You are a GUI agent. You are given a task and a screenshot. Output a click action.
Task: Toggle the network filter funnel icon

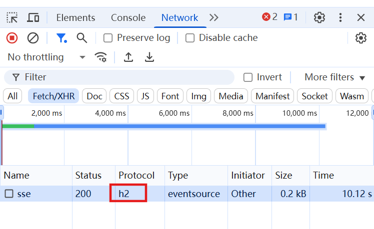[61, 38]
